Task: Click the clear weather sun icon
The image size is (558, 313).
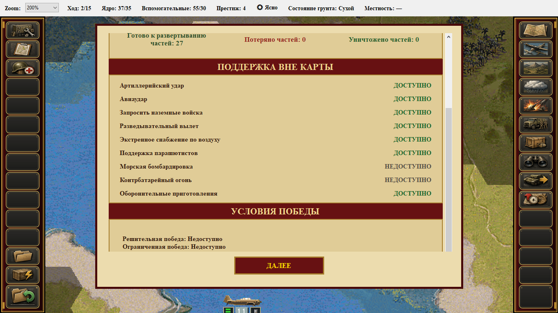Action: [260, 7]
